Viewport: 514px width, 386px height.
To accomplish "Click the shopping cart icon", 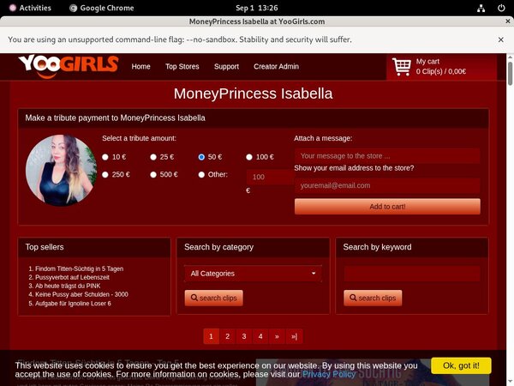I will tap(401, 67).
